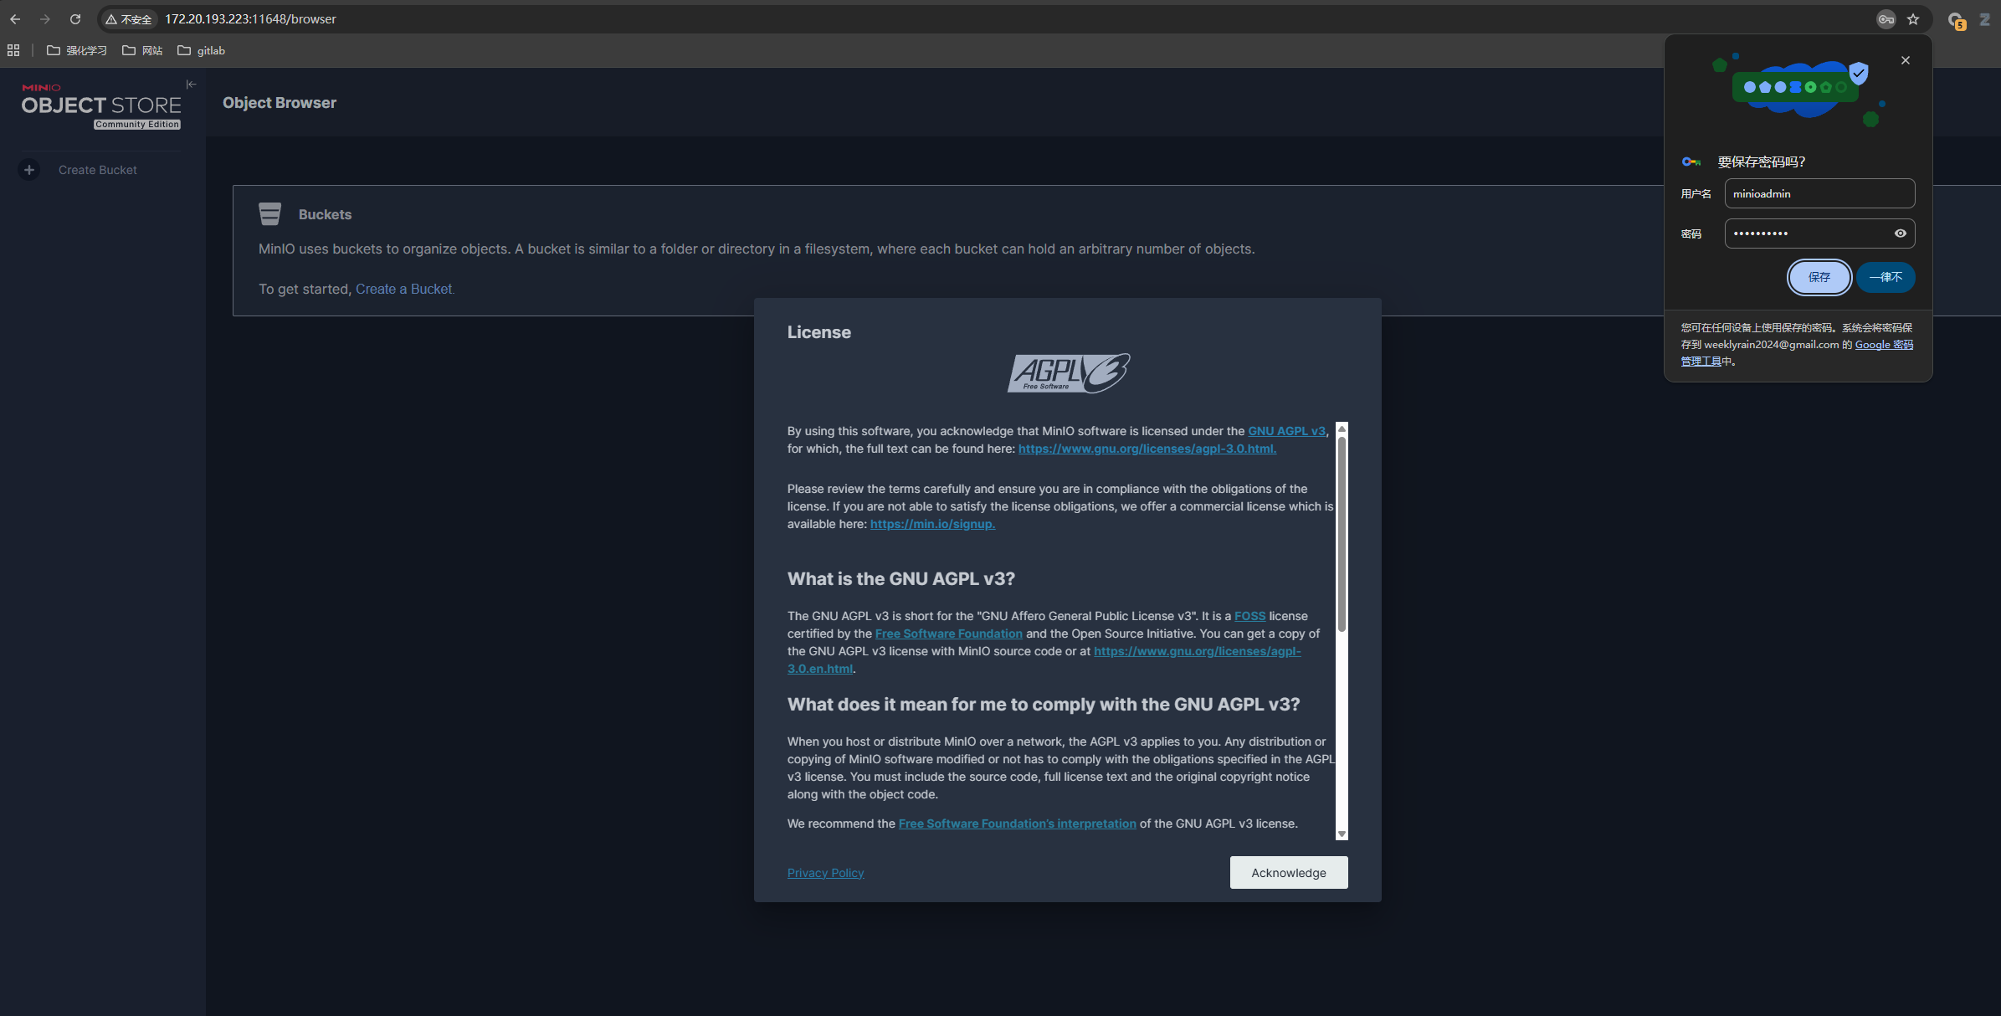The image size is (2001, 1016).
Task: Expand the 网站 bookmarks folder
Action: click(142, 51)
